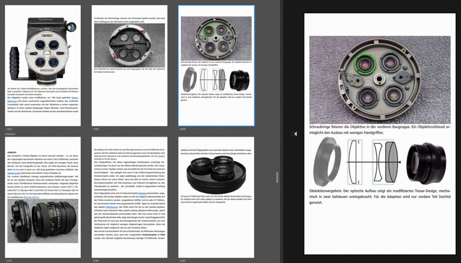Click the Adaption link in page 1080 text
This screenshot has height=263, width=461.
click(x=142, y=193)
